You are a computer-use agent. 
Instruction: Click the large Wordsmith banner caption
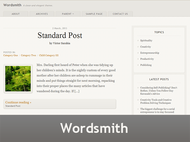click(x=94, y=128)
